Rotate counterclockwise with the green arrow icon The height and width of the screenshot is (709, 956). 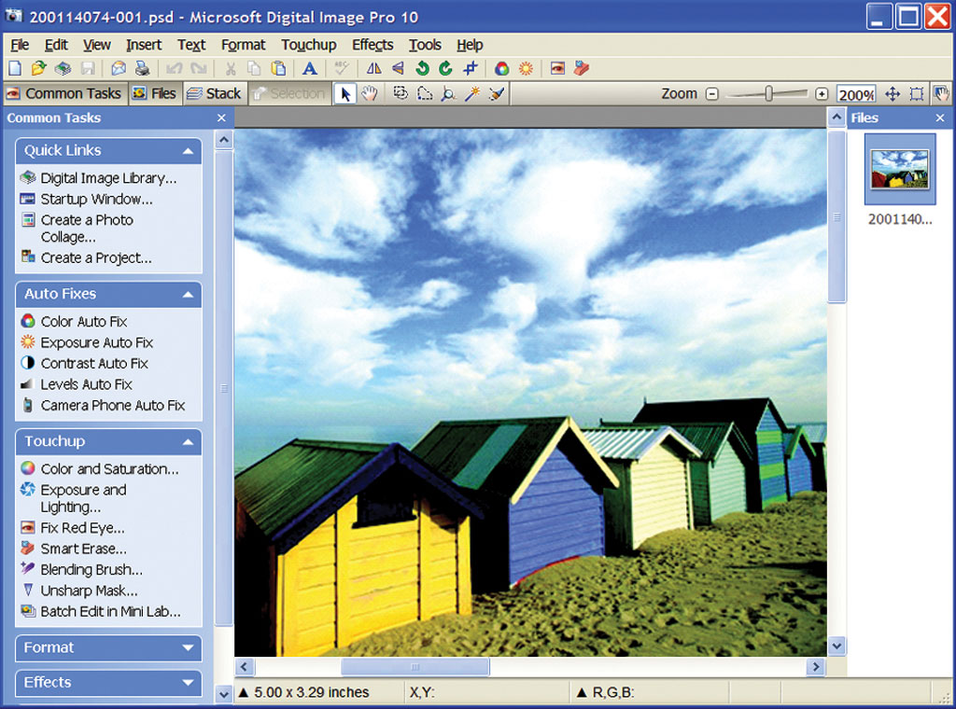422,68
